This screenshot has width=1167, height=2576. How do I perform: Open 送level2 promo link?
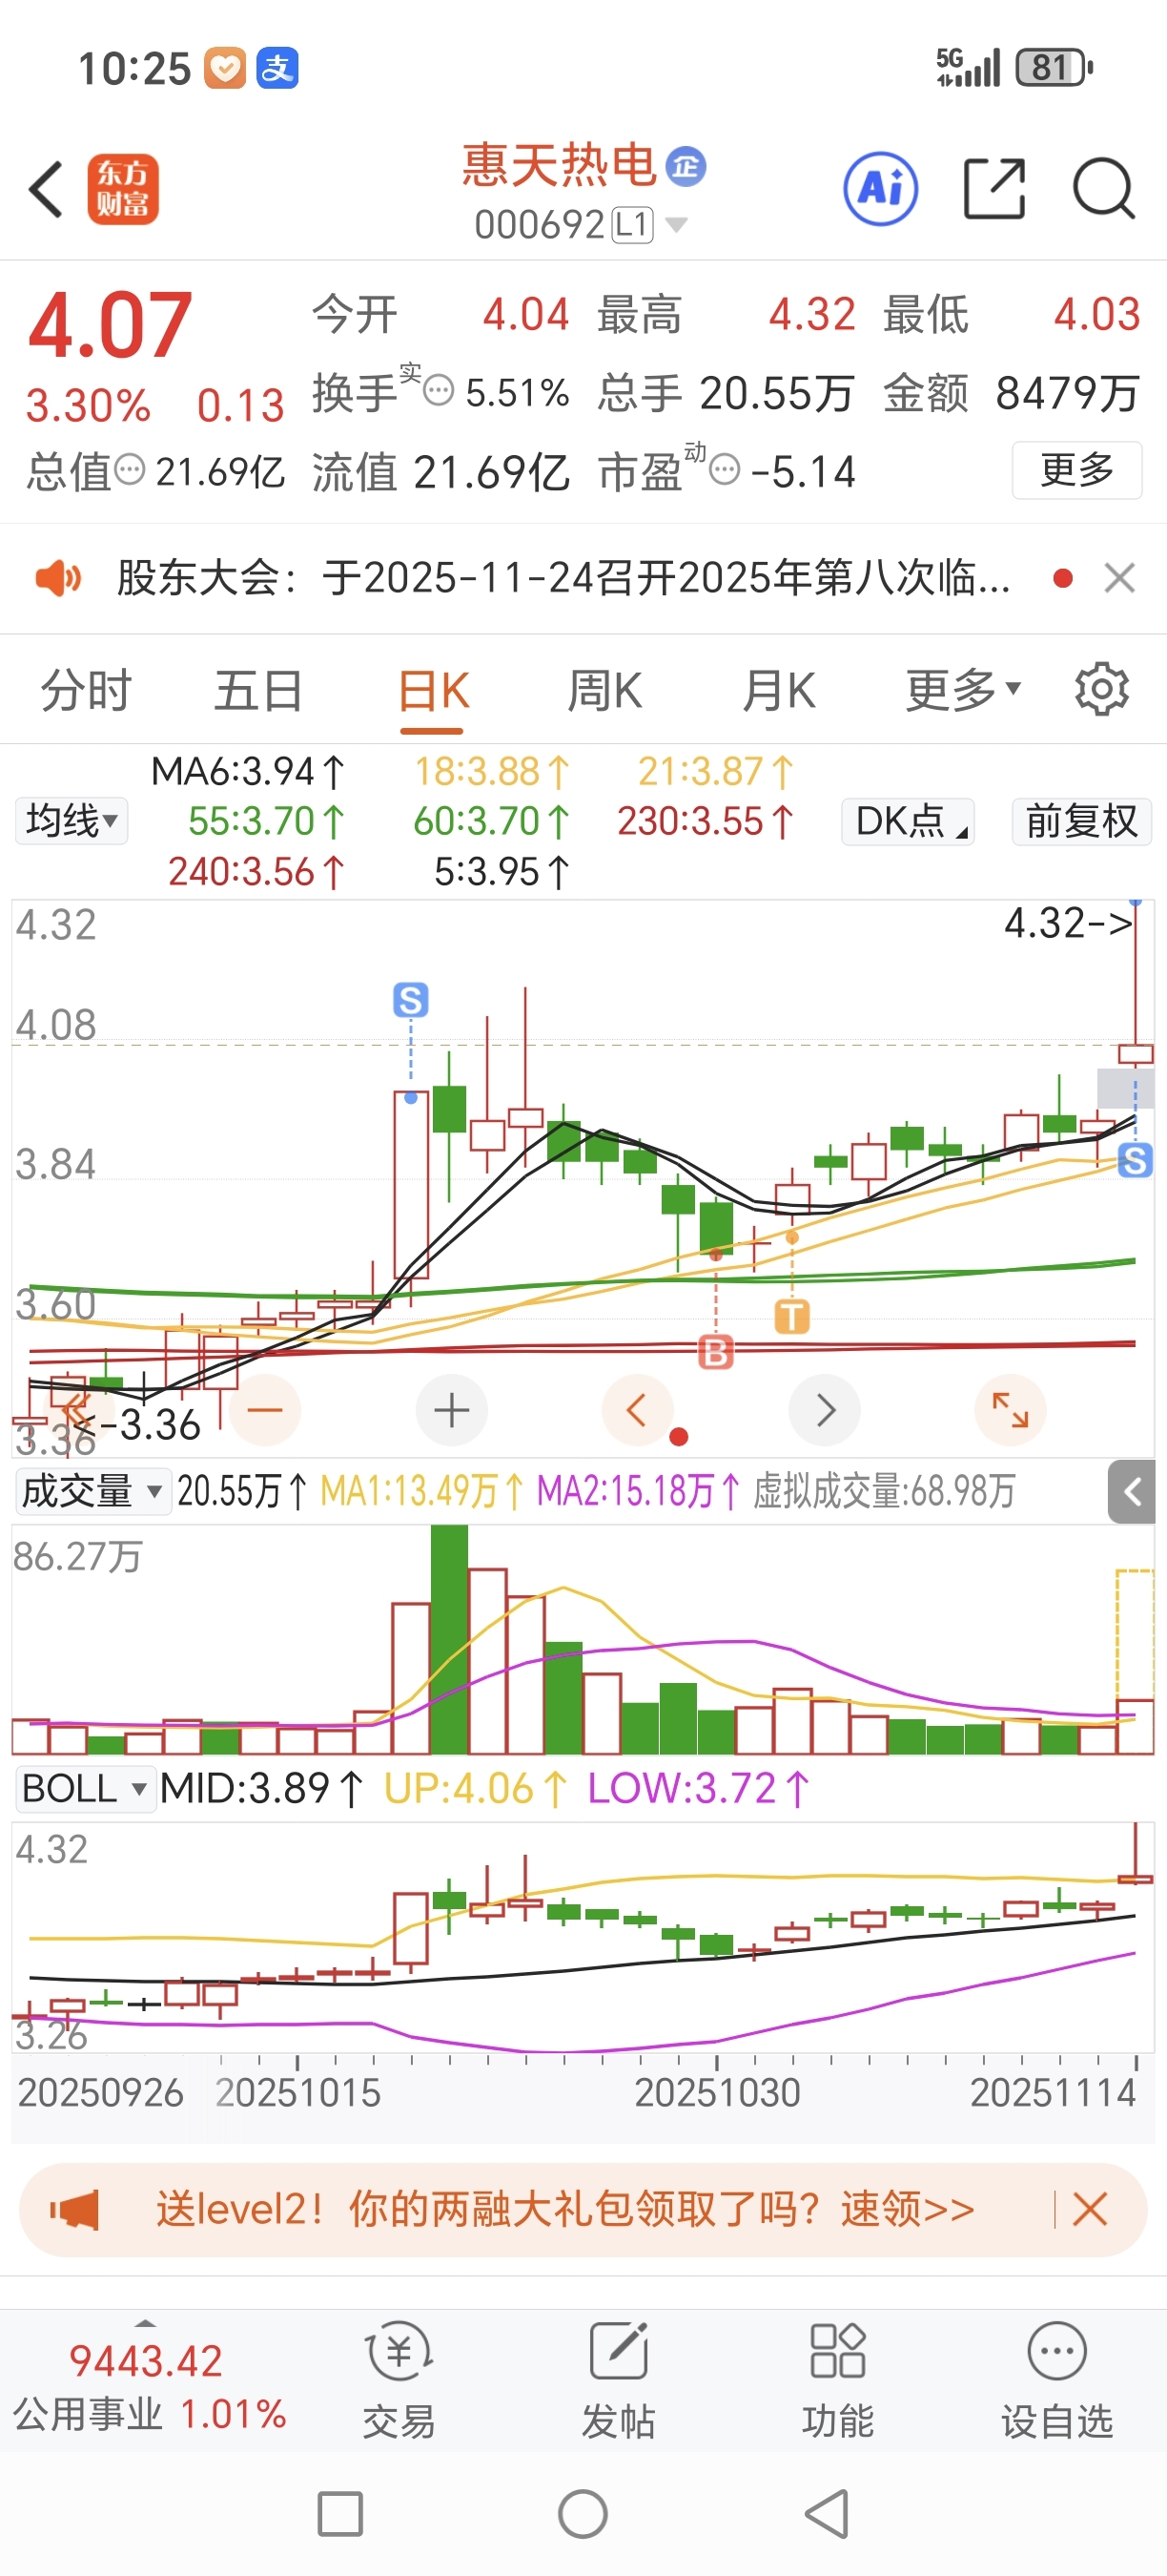coord(564,2209)
